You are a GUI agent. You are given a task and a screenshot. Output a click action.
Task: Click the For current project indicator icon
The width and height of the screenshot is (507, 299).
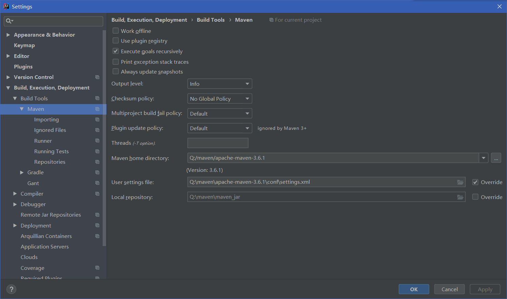pos(271,20)
